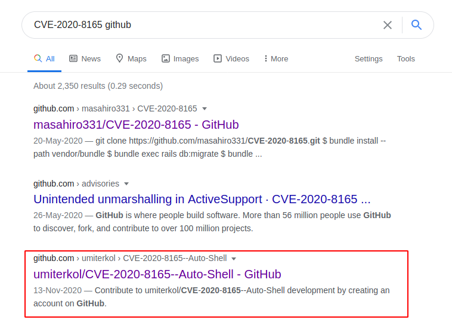Open the More menu
The height and width of the screenshot is (326, 452).
[x=276, y=59]
